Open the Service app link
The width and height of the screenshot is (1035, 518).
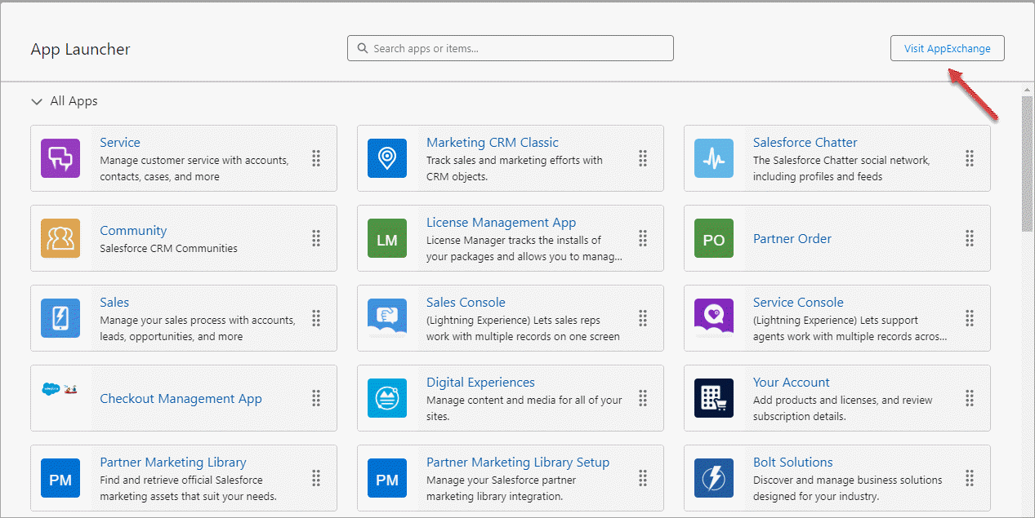120,142
